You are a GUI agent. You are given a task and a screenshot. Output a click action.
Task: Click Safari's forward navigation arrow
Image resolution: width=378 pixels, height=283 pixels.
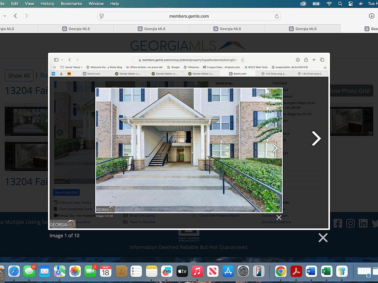(x=26, y=16)
